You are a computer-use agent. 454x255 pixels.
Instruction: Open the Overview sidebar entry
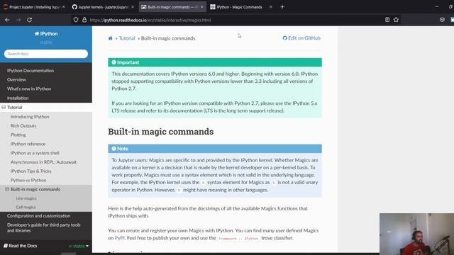coord(16,79)
